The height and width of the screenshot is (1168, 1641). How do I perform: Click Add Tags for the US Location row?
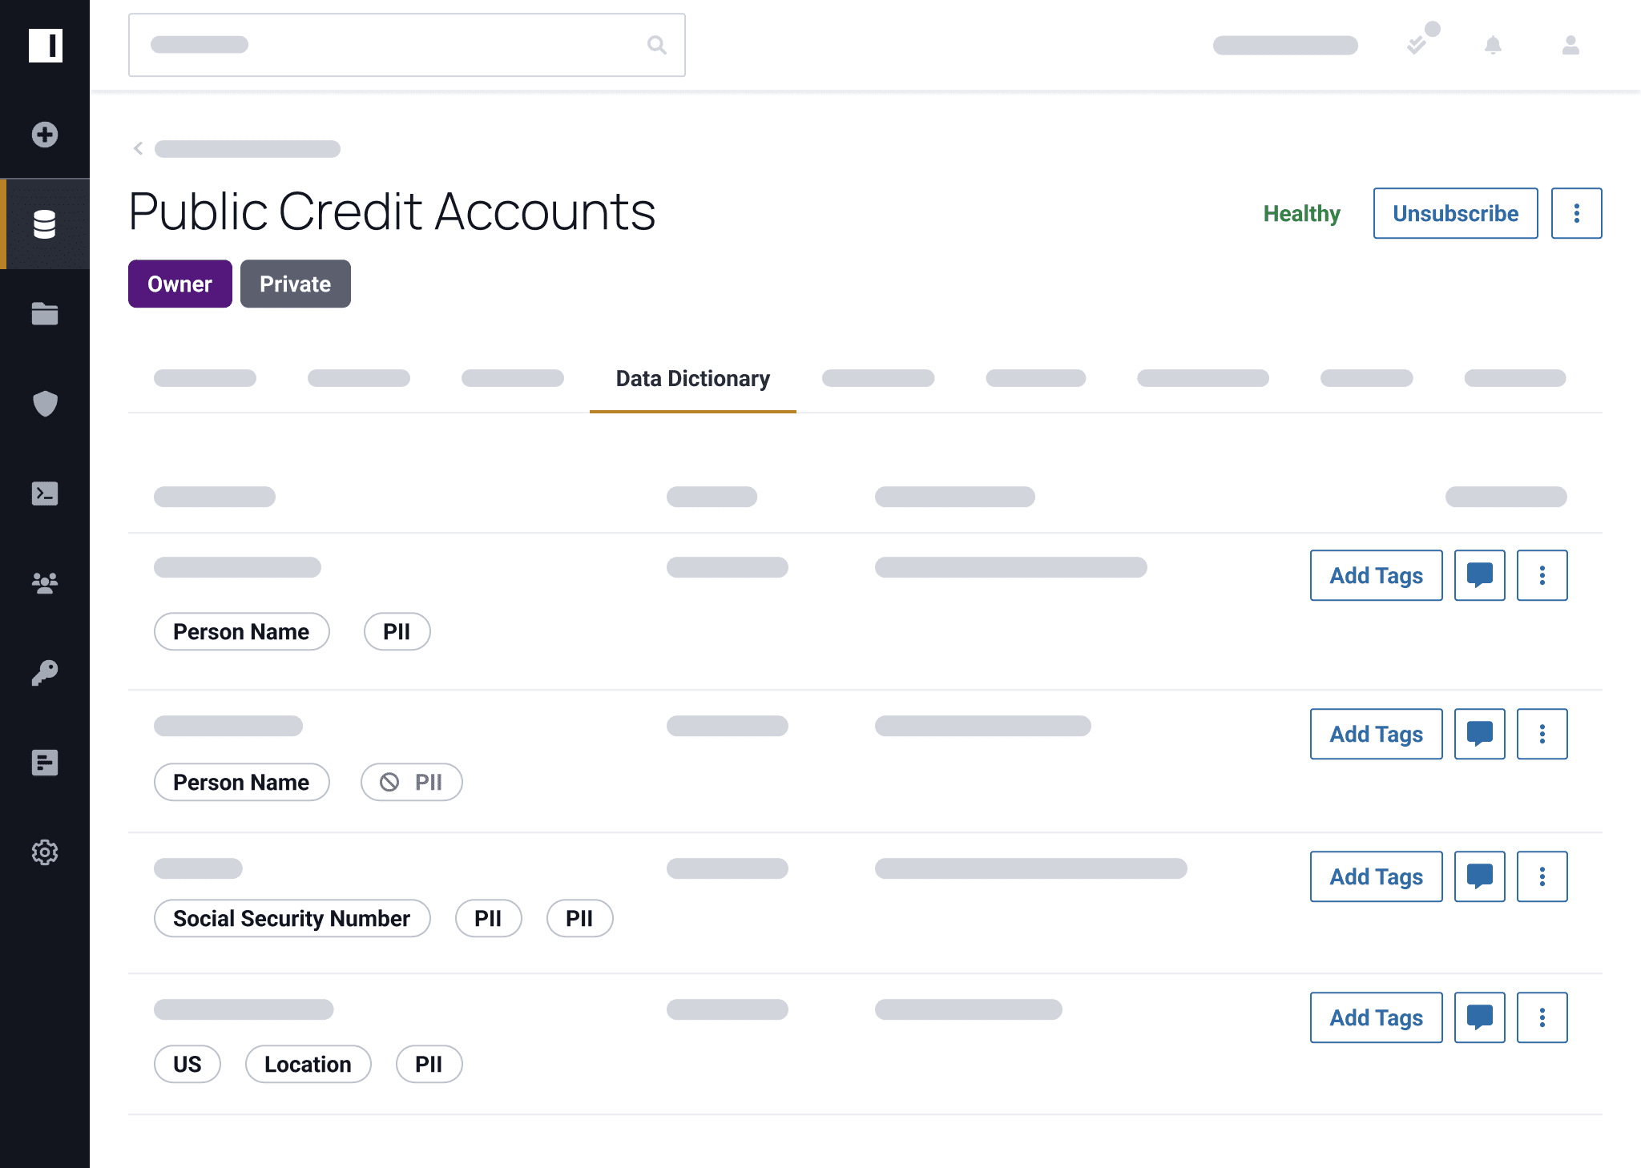[x=1376, y=1017]
